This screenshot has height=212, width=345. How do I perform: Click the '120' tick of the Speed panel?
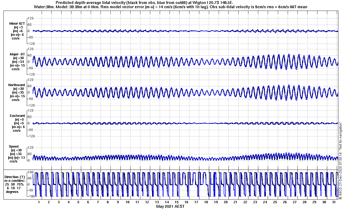pos(30,148)
